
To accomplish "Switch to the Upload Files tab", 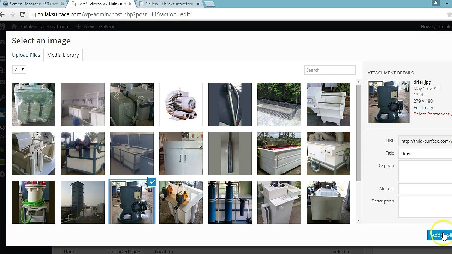I will coord(26,55).
